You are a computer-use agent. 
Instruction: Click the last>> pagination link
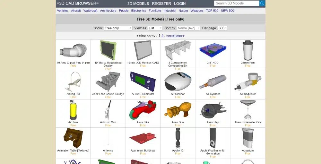click(x=180, y=36)
